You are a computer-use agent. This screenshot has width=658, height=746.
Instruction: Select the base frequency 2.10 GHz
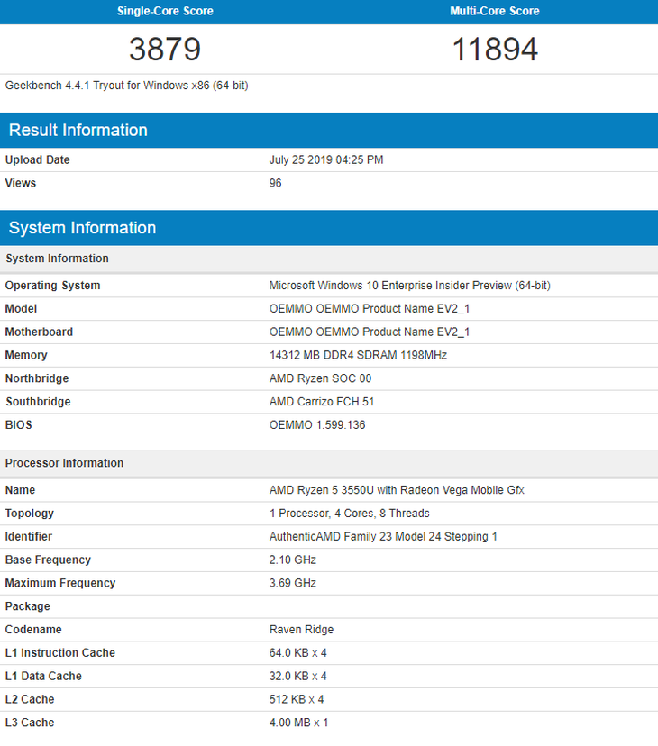coord(293,560)
